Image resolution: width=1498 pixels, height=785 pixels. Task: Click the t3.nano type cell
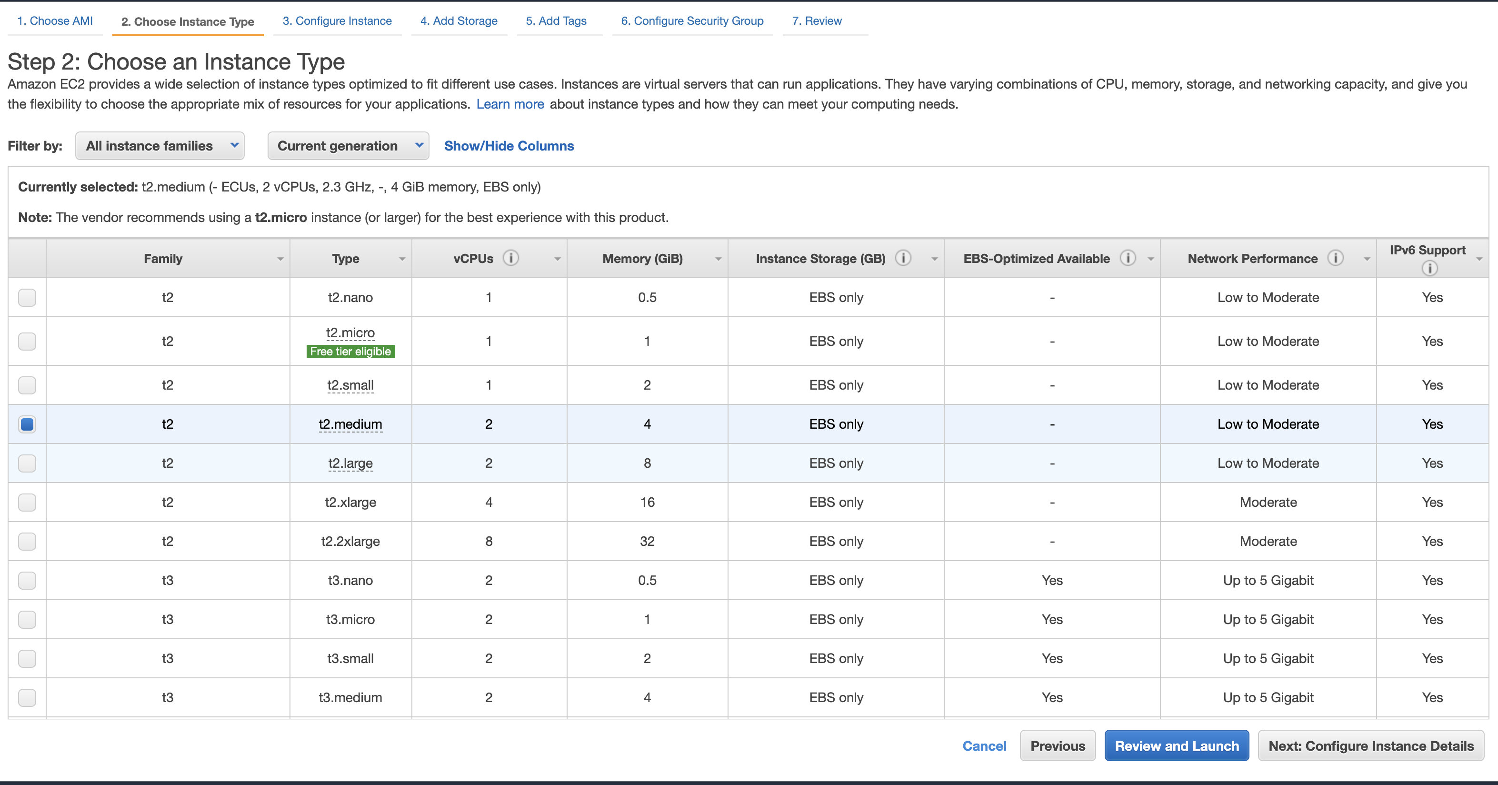[350, 580]
